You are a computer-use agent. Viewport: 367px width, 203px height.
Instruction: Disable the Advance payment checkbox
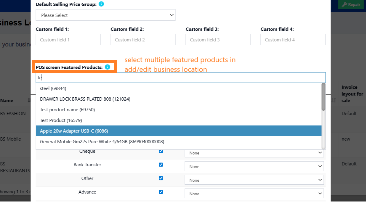click(x=161, y=192)
